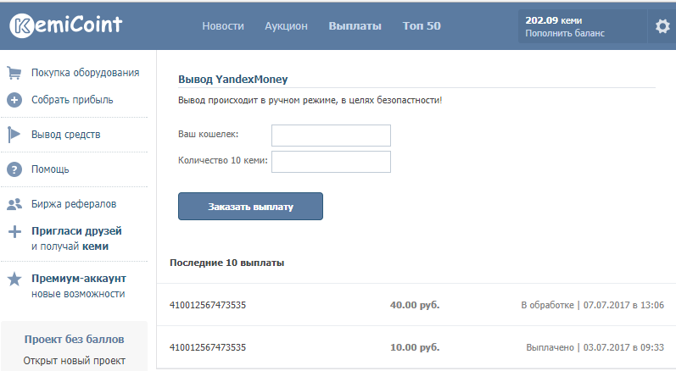Click Проект без баллов heading
676x371 pixels.
pyautogui.click(x=74, y=339)
